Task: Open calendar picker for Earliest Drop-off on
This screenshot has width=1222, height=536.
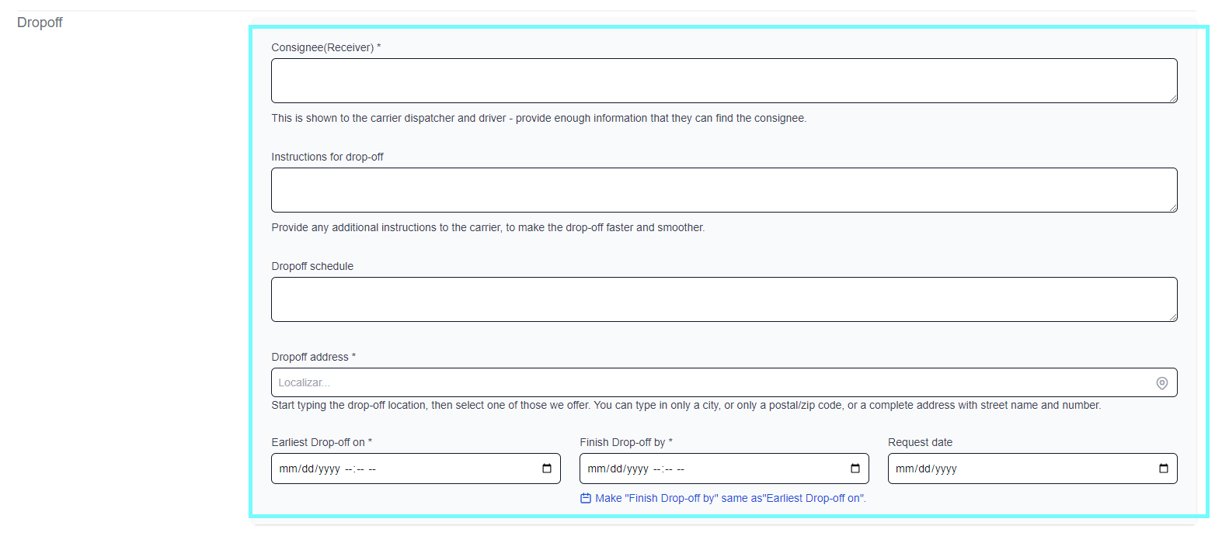Action: click(x=547, y=469)
